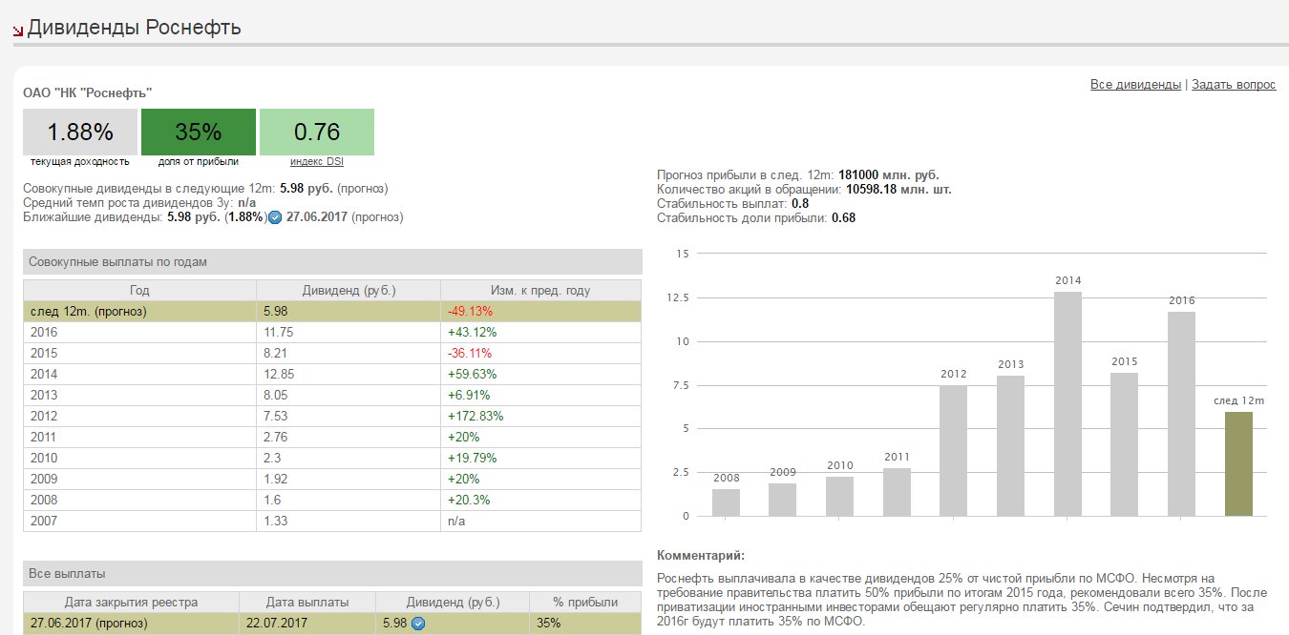Image resolution: width=1289 pixels, height=635 pixels.
Task: Click the 12.85 dividend value
Action: click(x=277, y=374)
